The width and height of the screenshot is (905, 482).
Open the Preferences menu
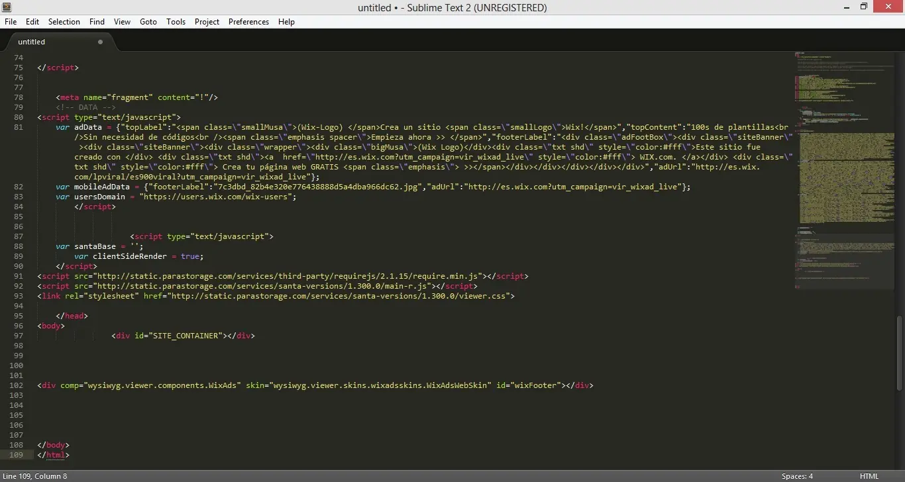tap(248, 22)
